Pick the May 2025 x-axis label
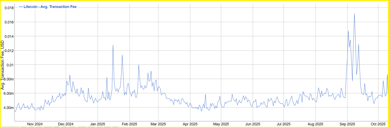The height and width of the screenshot is (128, 389). pos(221,124)
